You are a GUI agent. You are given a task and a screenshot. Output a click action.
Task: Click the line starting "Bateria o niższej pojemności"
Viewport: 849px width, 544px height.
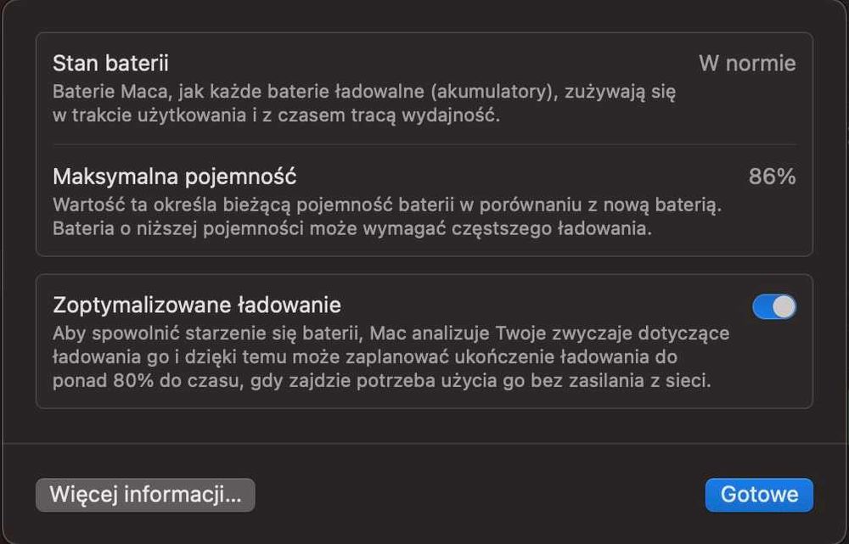pyautogui.click(x=351, y=230)
